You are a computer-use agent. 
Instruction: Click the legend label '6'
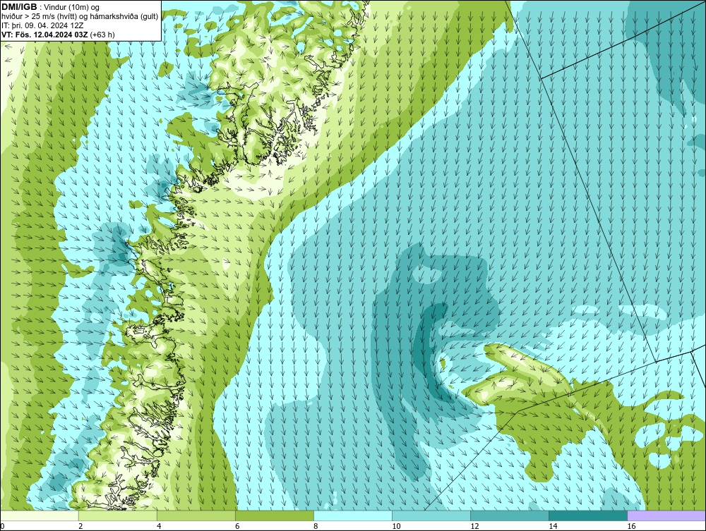[237, 526]
